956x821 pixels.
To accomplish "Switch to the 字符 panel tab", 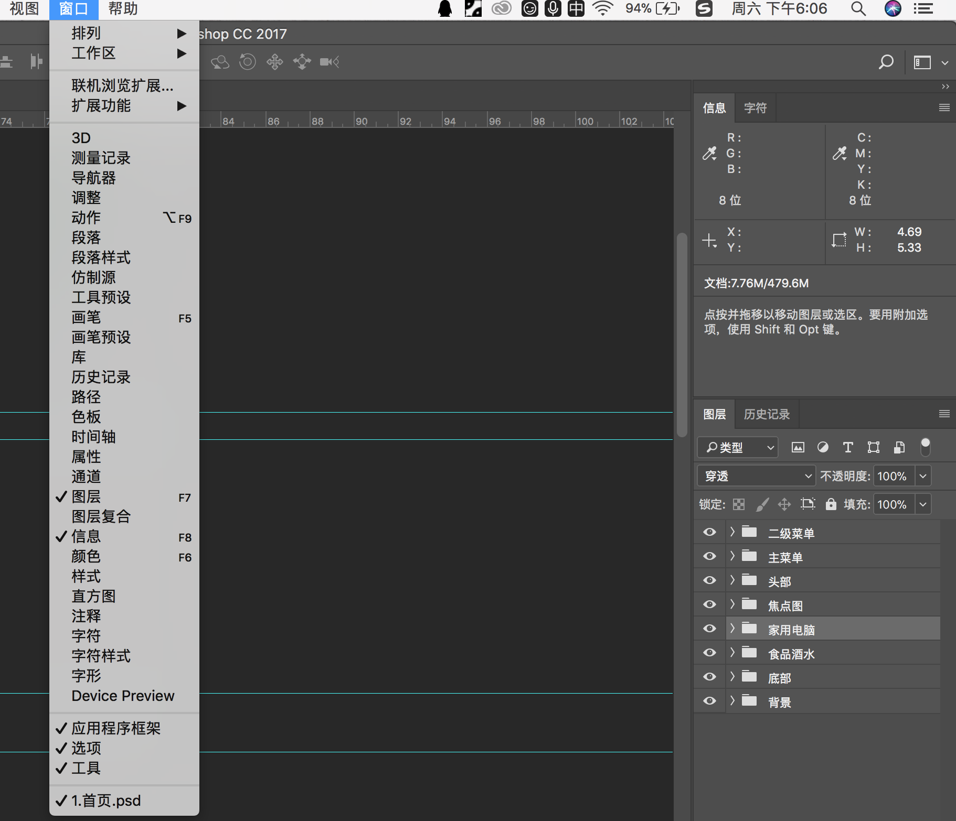I will [755, 107].
